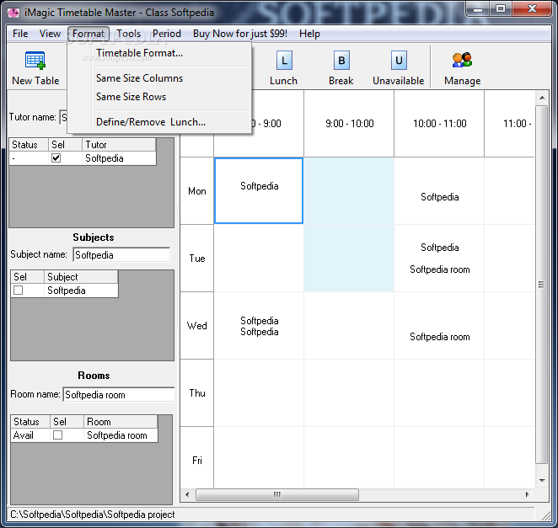Image resolution: width=558 pixels, height=528 pixels.
Task: Select the Mon 8:00-9:00 Softpedia cell
Action: click(x=259, y=190)
